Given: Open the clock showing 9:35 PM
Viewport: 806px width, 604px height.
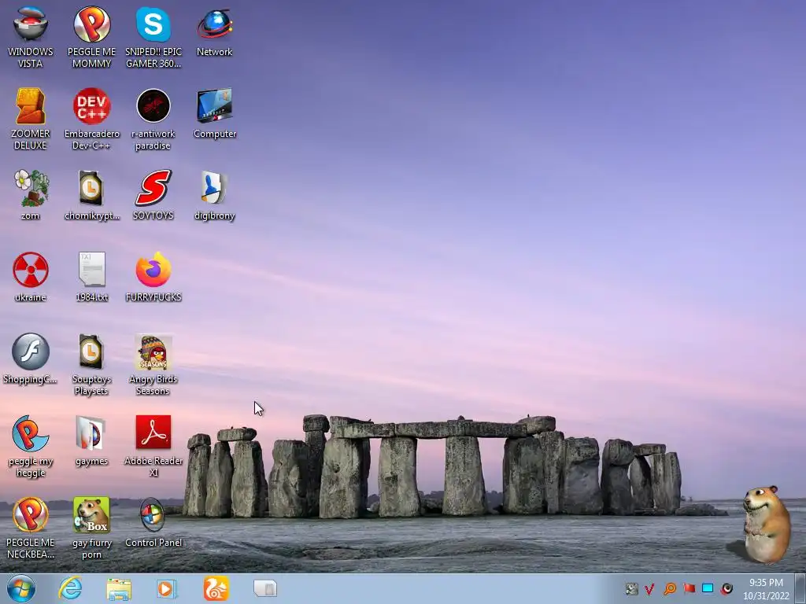Looking at the screenshot, I should (x=766, y=589).
